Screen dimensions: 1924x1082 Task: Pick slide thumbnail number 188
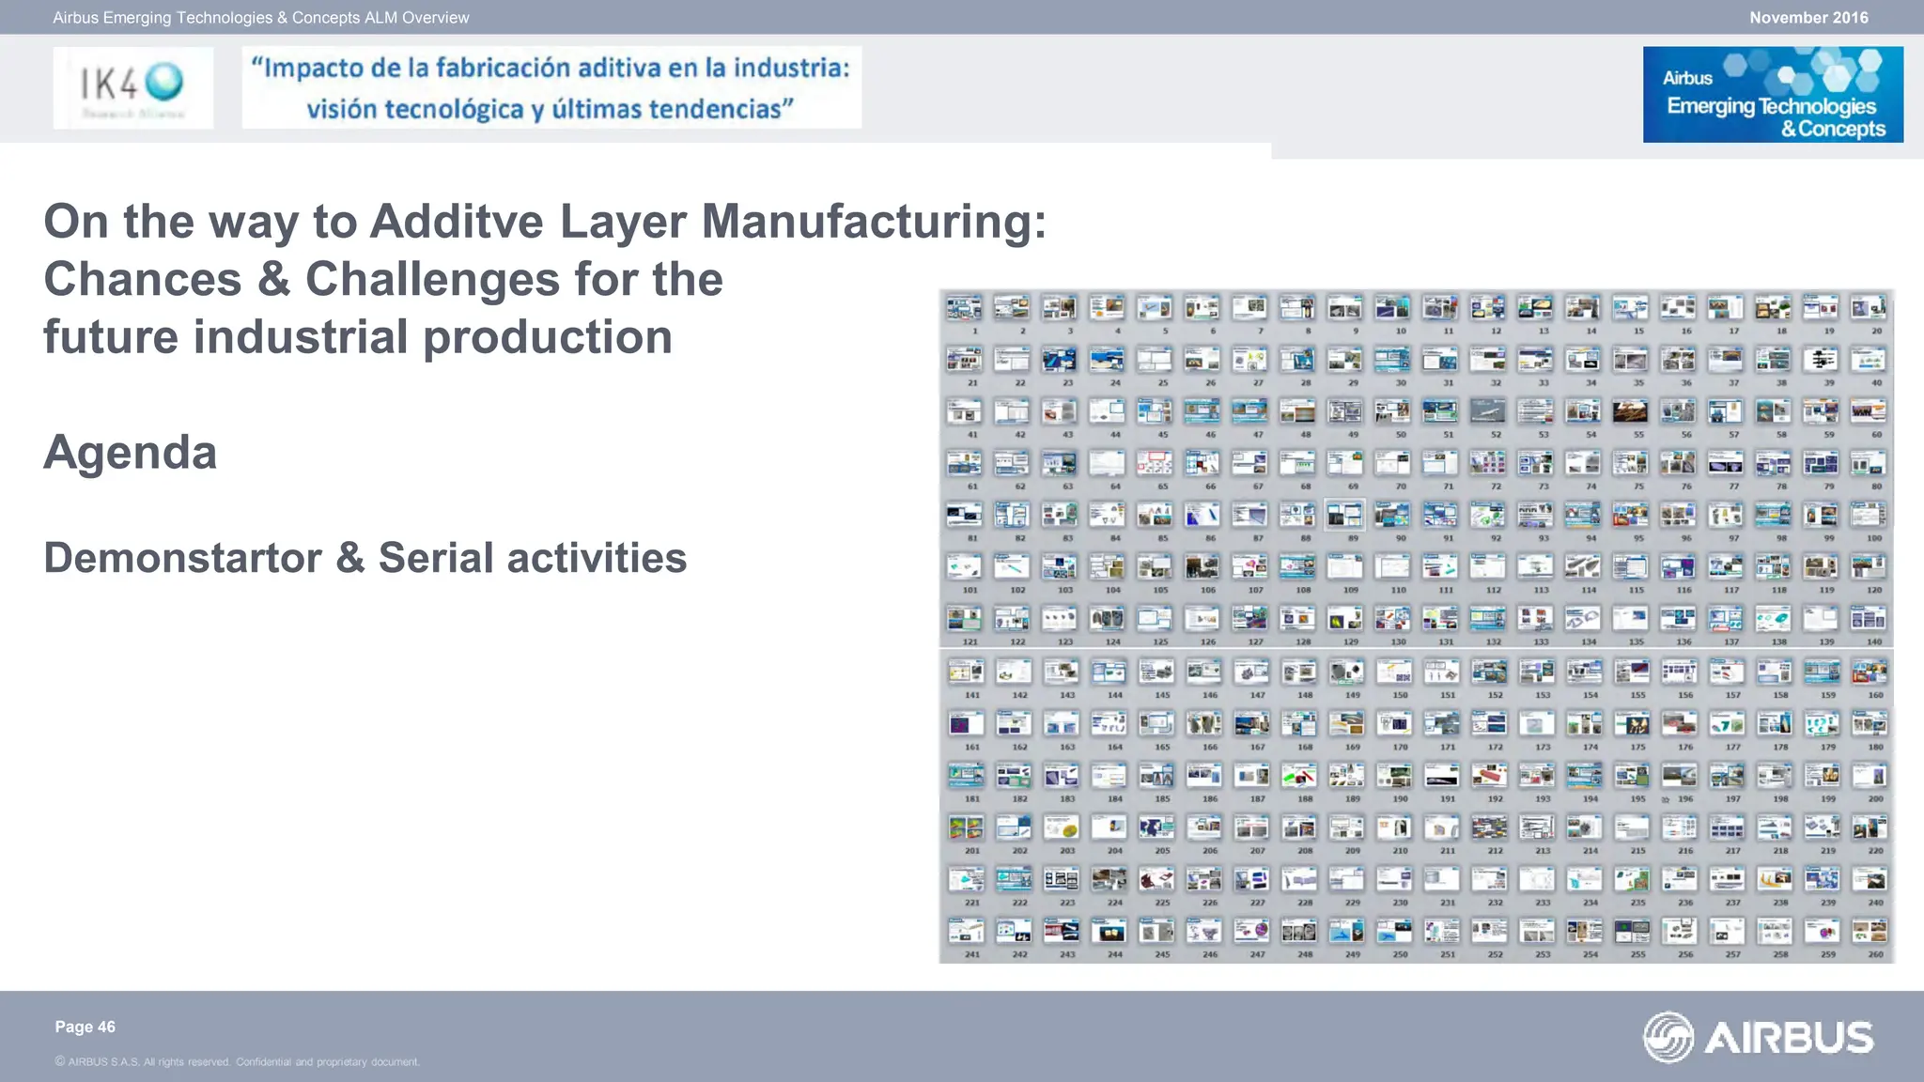point(1299,776)
